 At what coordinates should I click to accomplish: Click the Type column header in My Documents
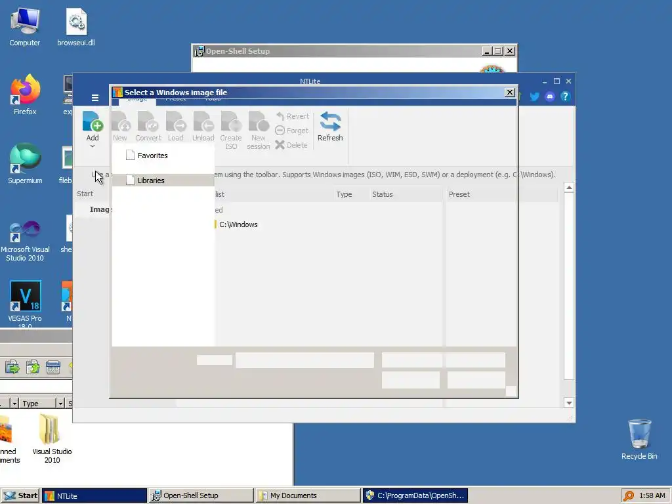(x=37, y=404)
